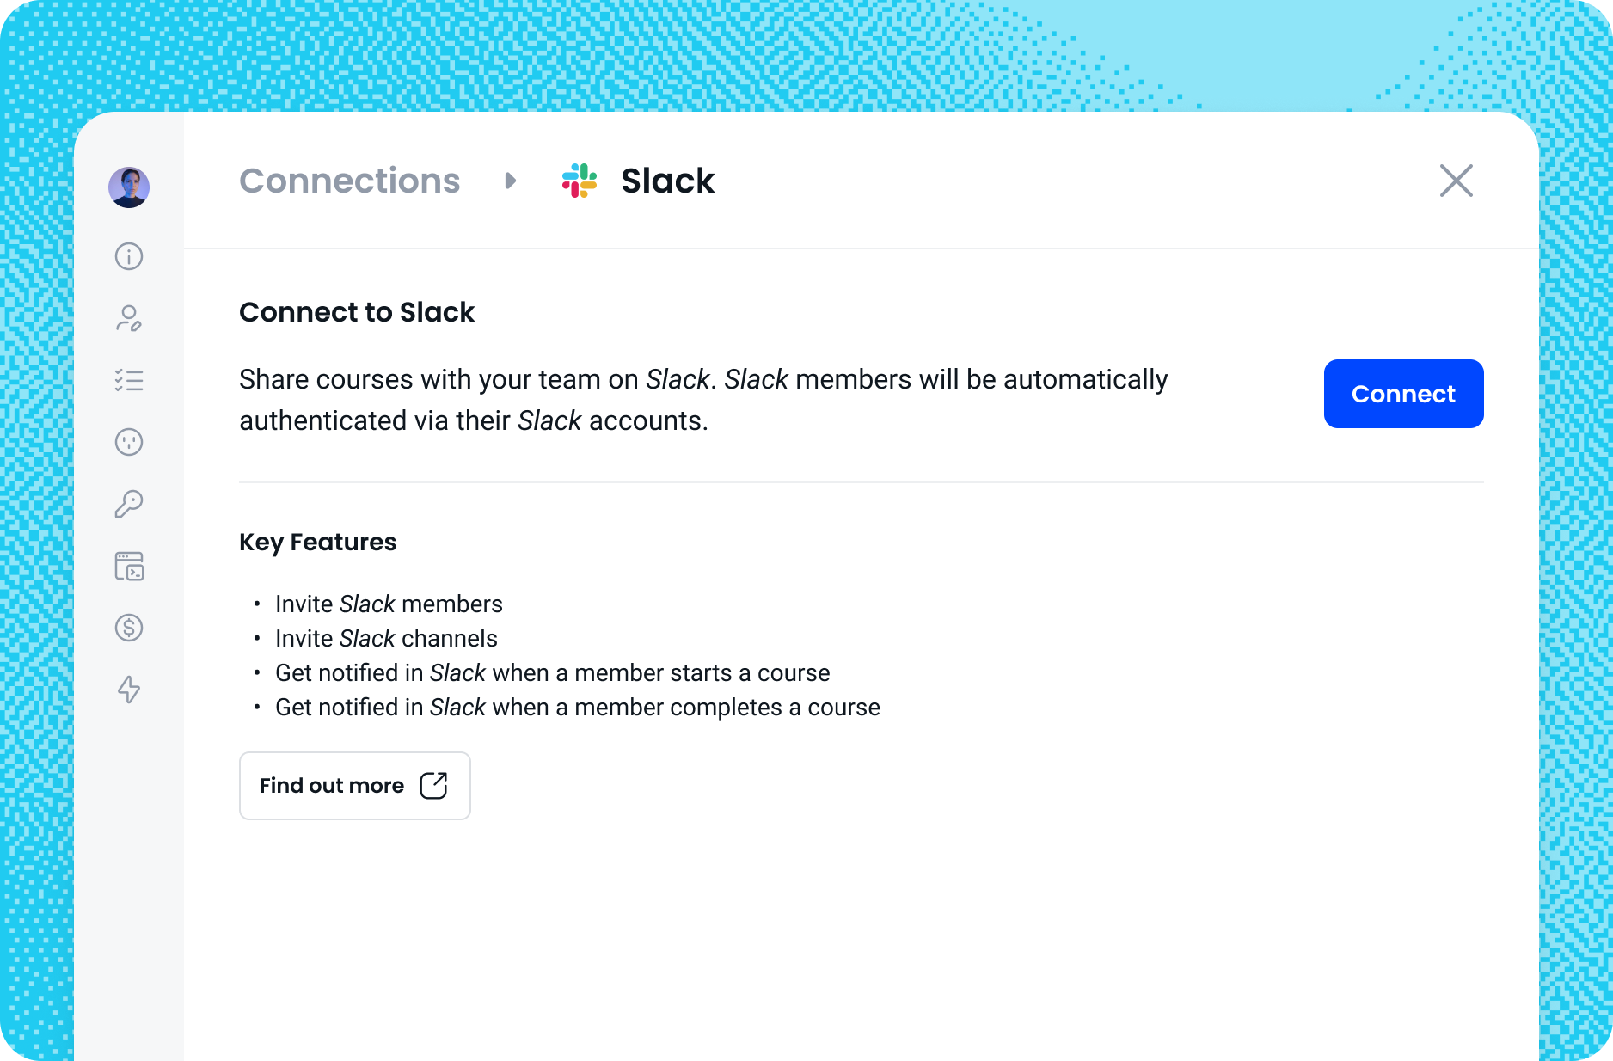Screen dimensions: 1613x1061
Task: Open the dollar sign billing icon
Action: [x=129, y=628]
